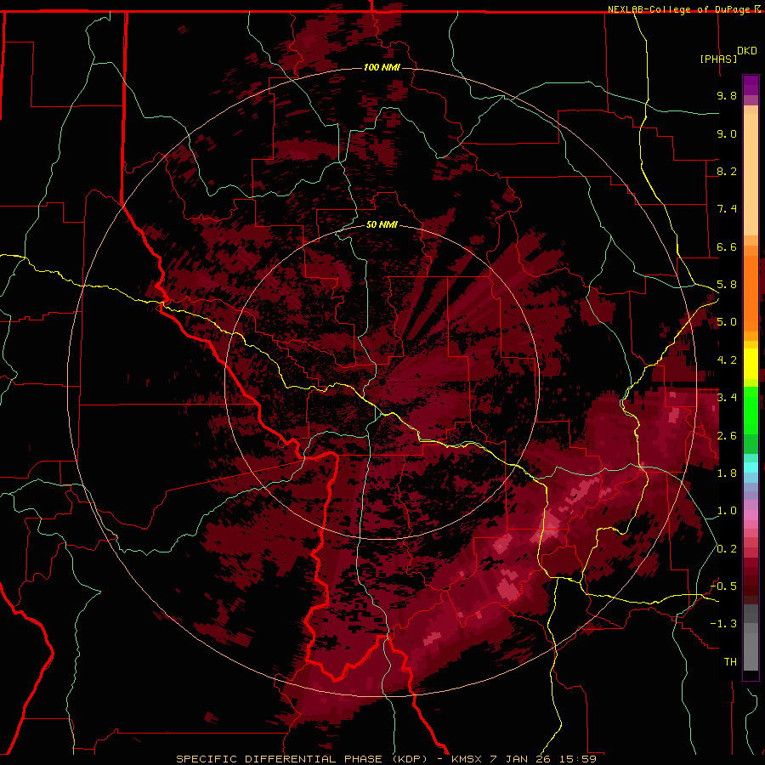Click the 1.0 color scale value
Viewport: 765px width, 765px height.
click(727, 511)
